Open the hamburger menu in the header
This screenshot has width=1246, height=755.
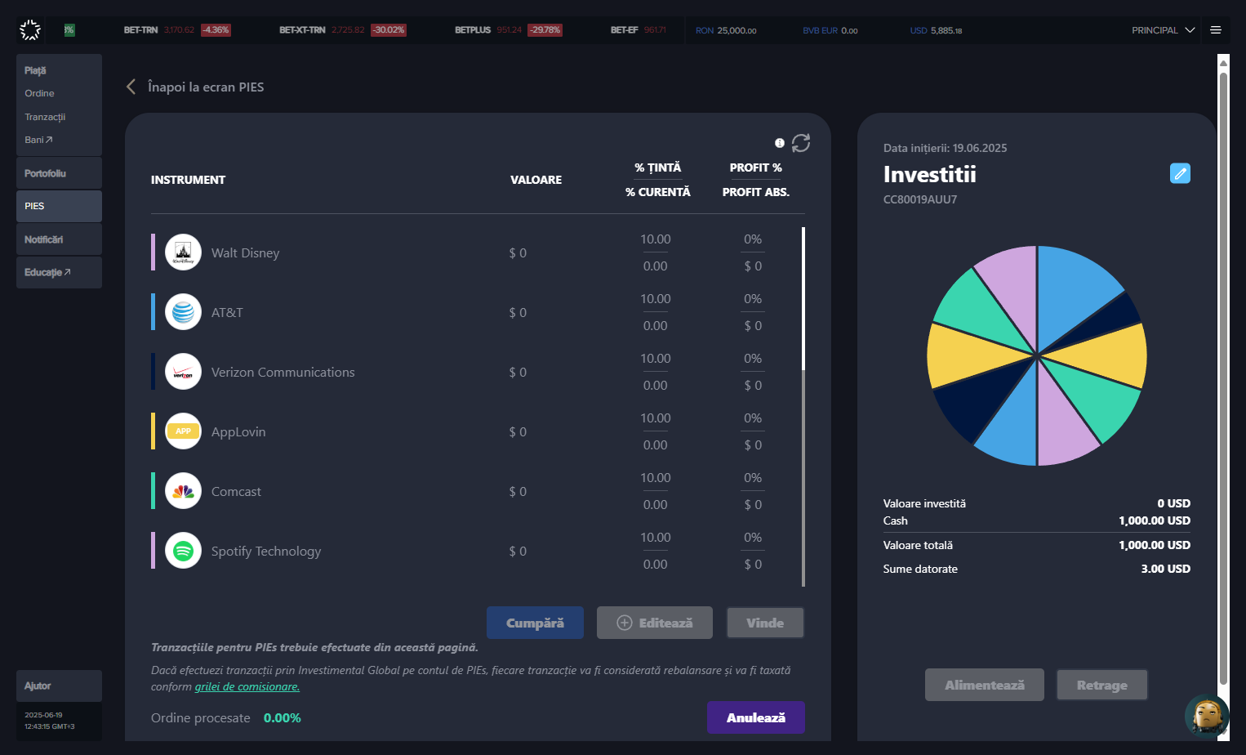[x=1216, y=30]
